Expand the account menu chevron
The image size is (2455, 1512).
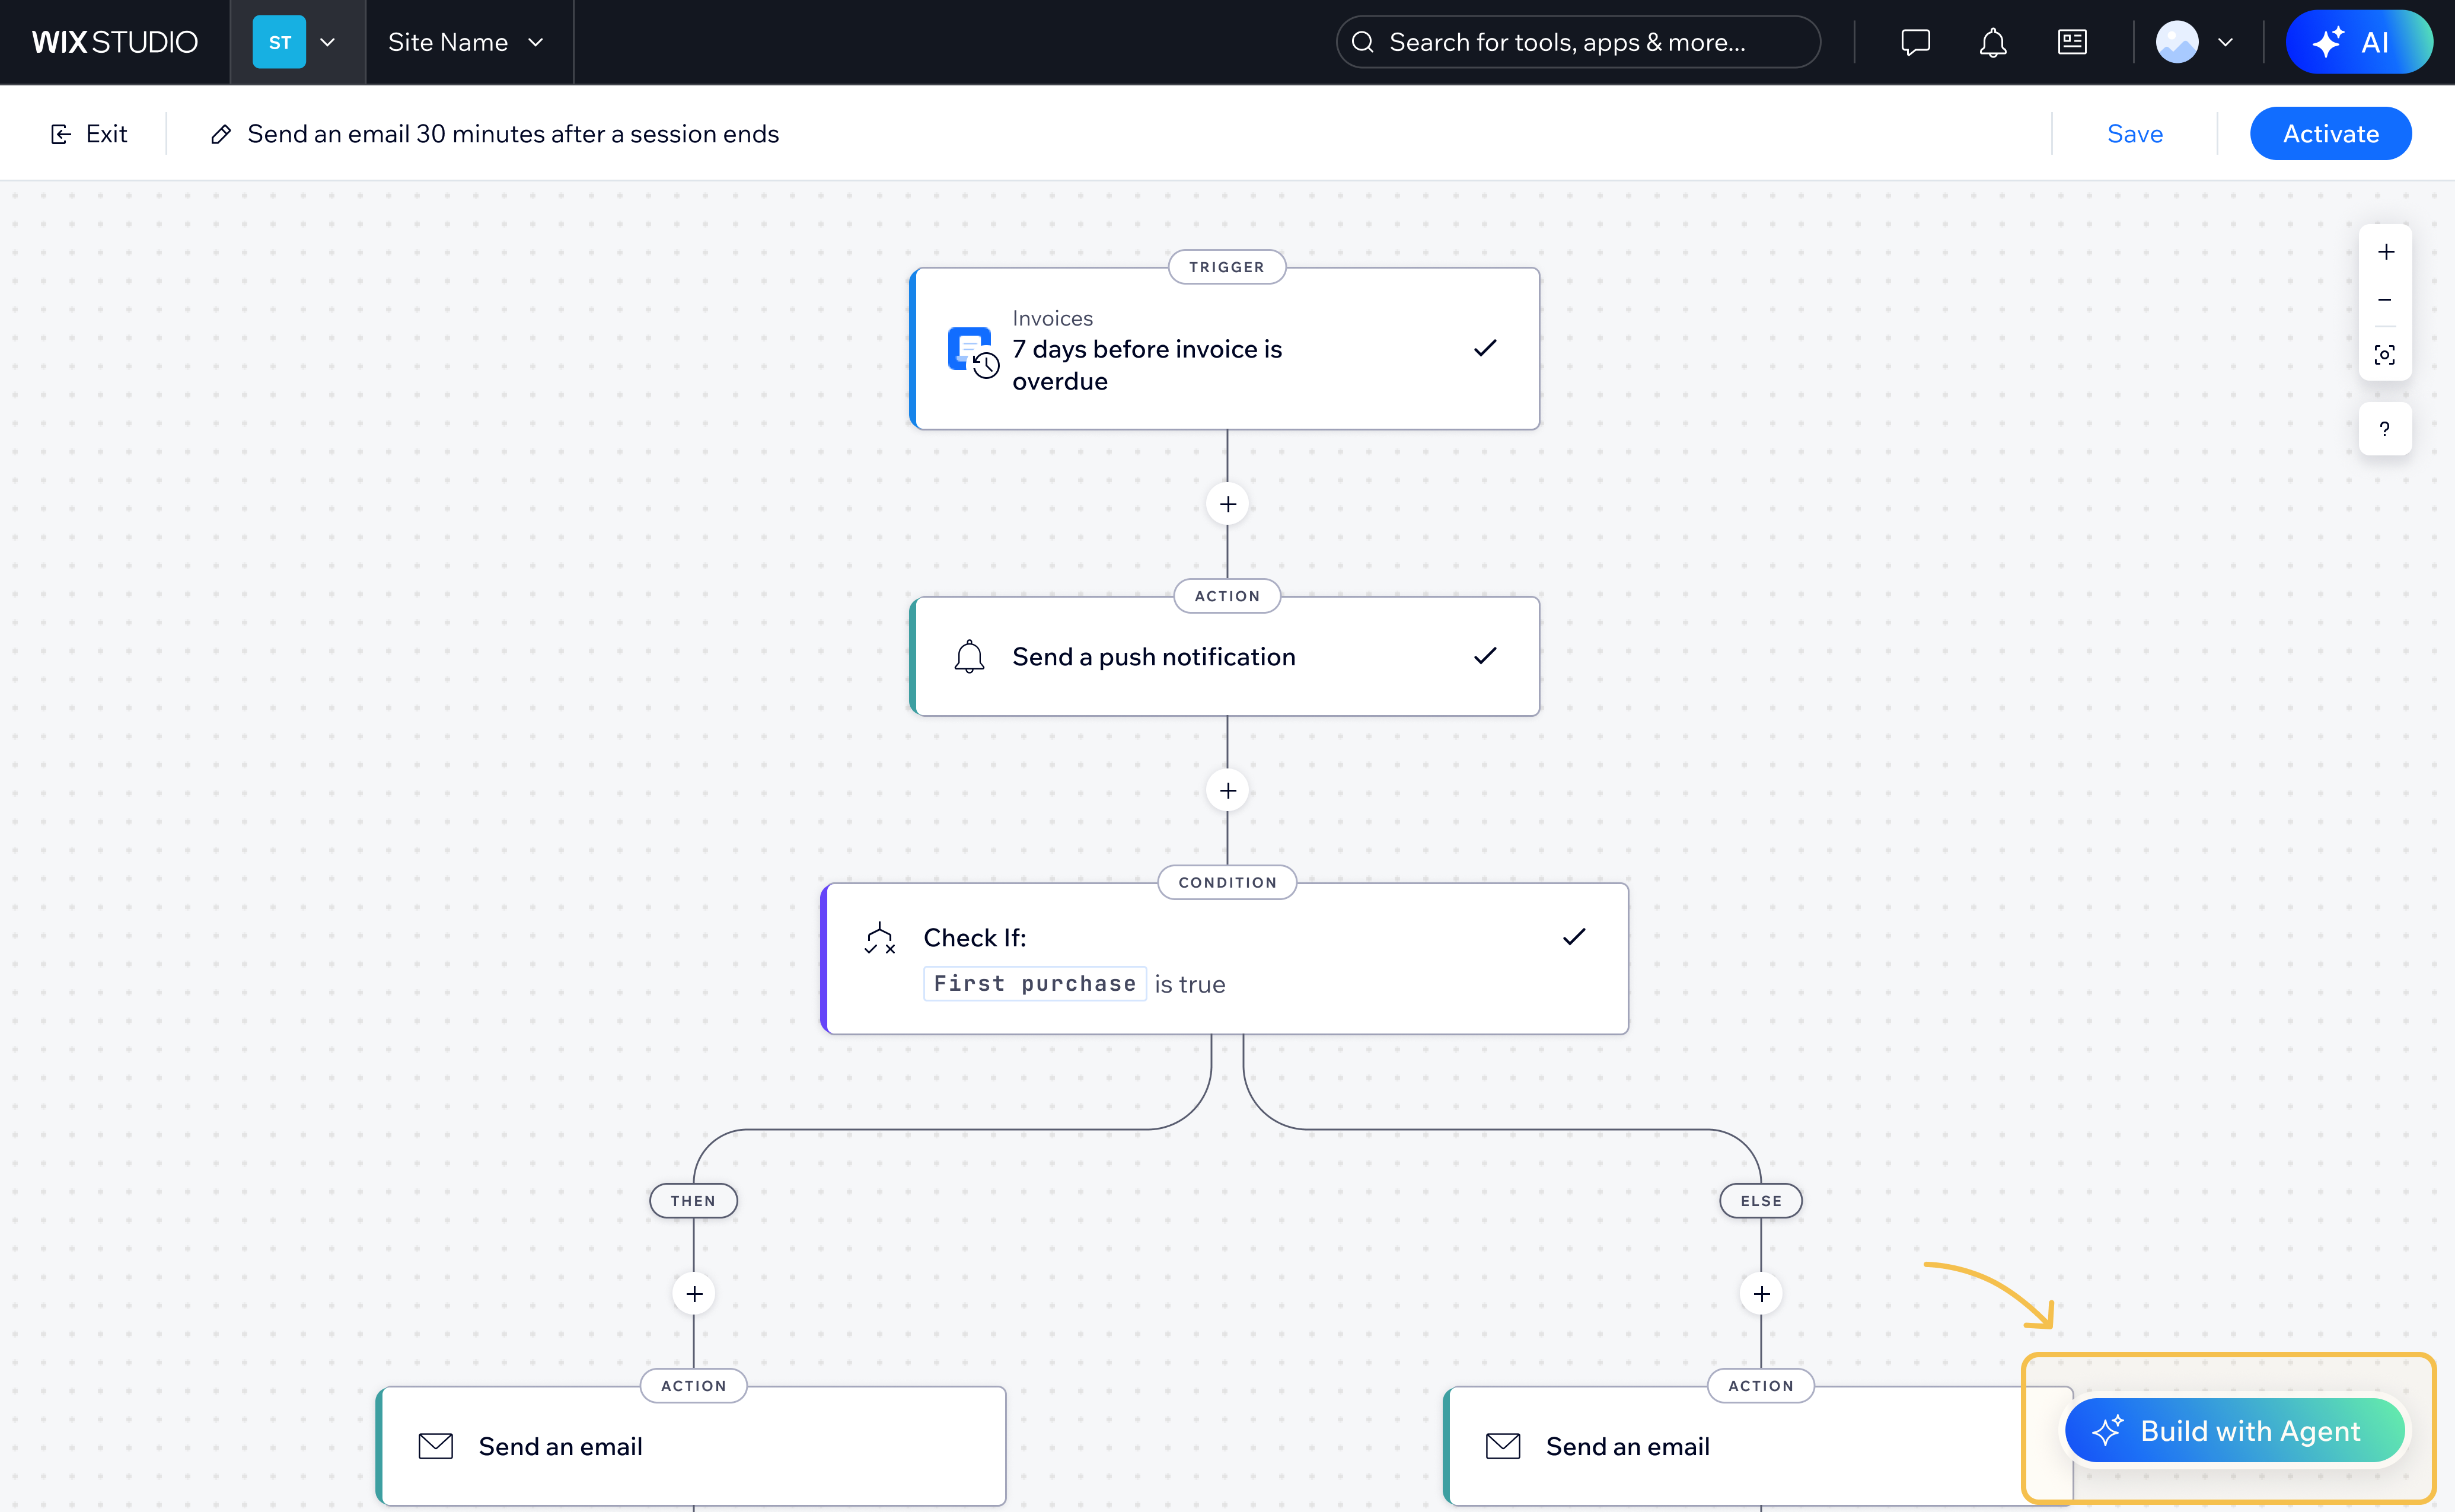click(x=2225, y=42)
